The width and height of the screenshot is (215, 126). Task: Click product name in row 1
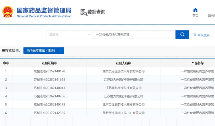pyautogui.click(x=198, y=71)
